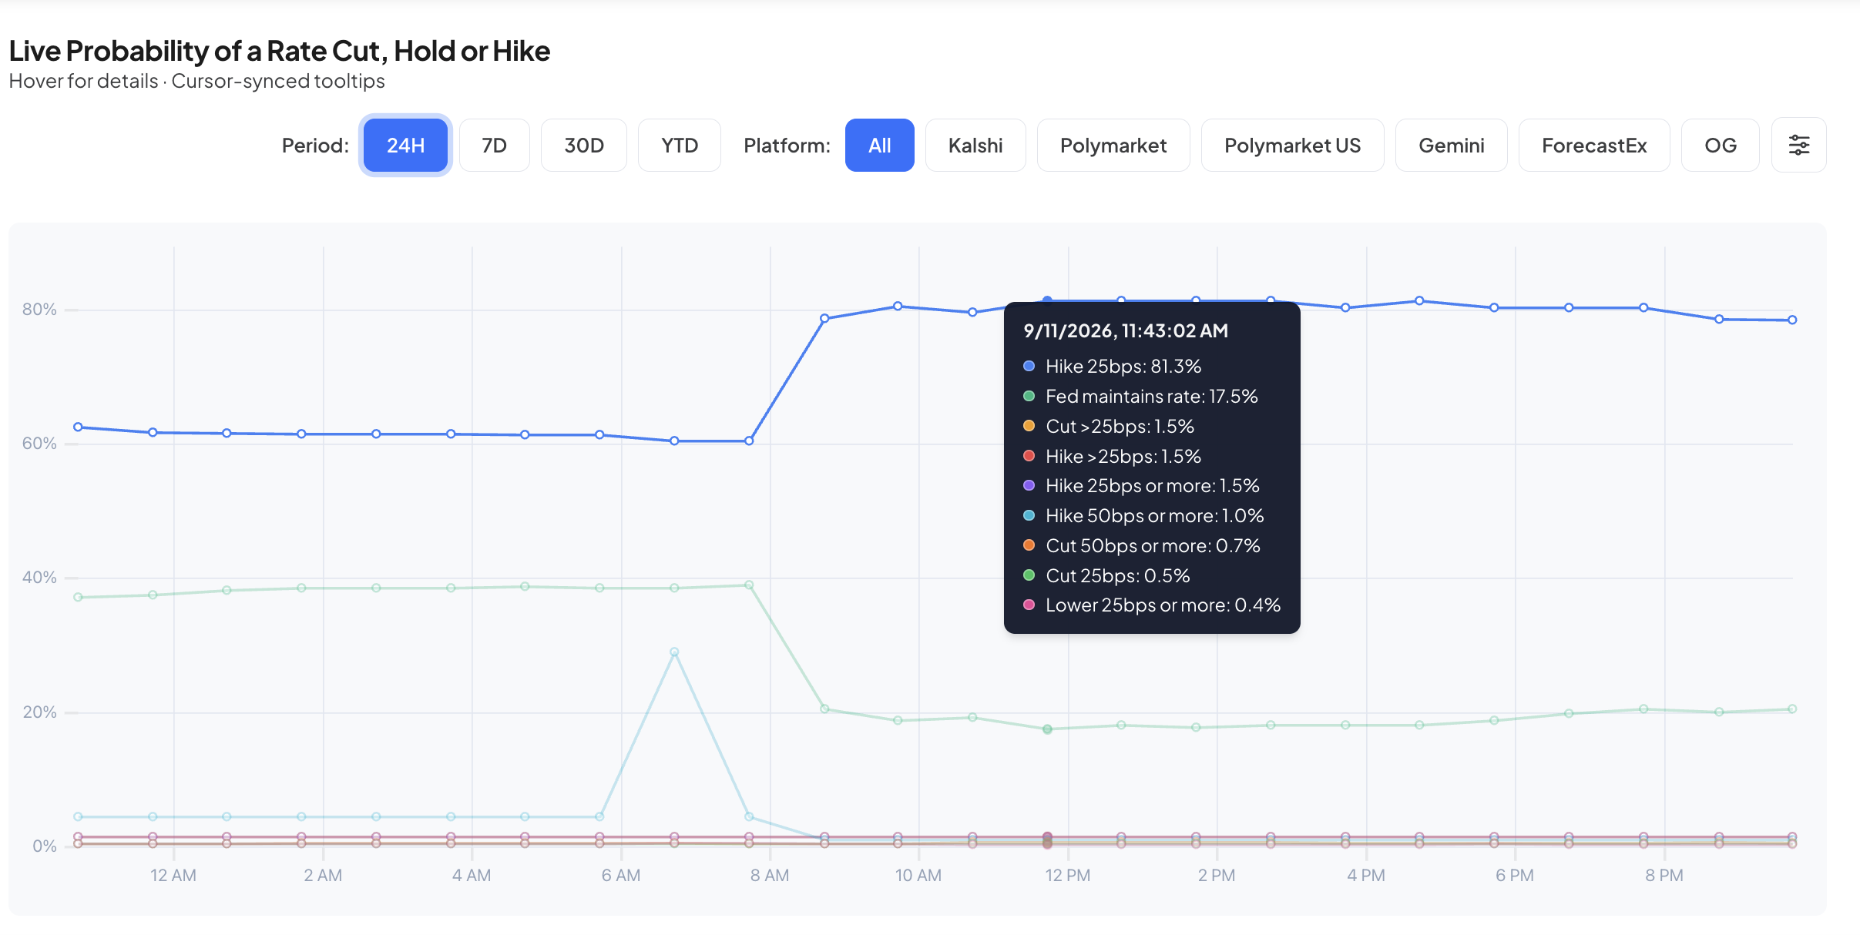The width and height of the screenshot is (1860, 935).
Task: Filter platform by ForecastEx
Action: [x=1594, y=145]
